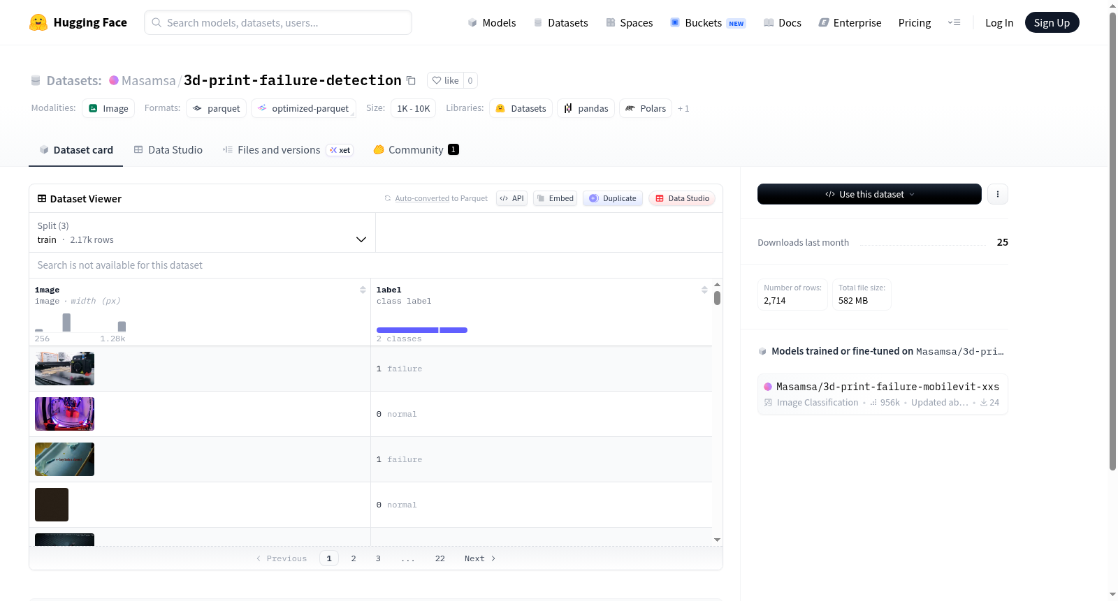Open Buckets in top navigation

click(707, 22)
